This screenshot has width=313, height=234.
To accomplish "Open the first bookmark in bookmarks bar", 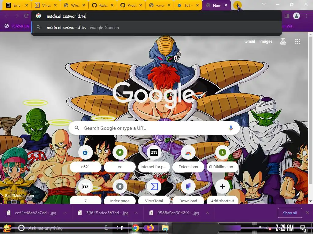I will click(x=17, y=26).
